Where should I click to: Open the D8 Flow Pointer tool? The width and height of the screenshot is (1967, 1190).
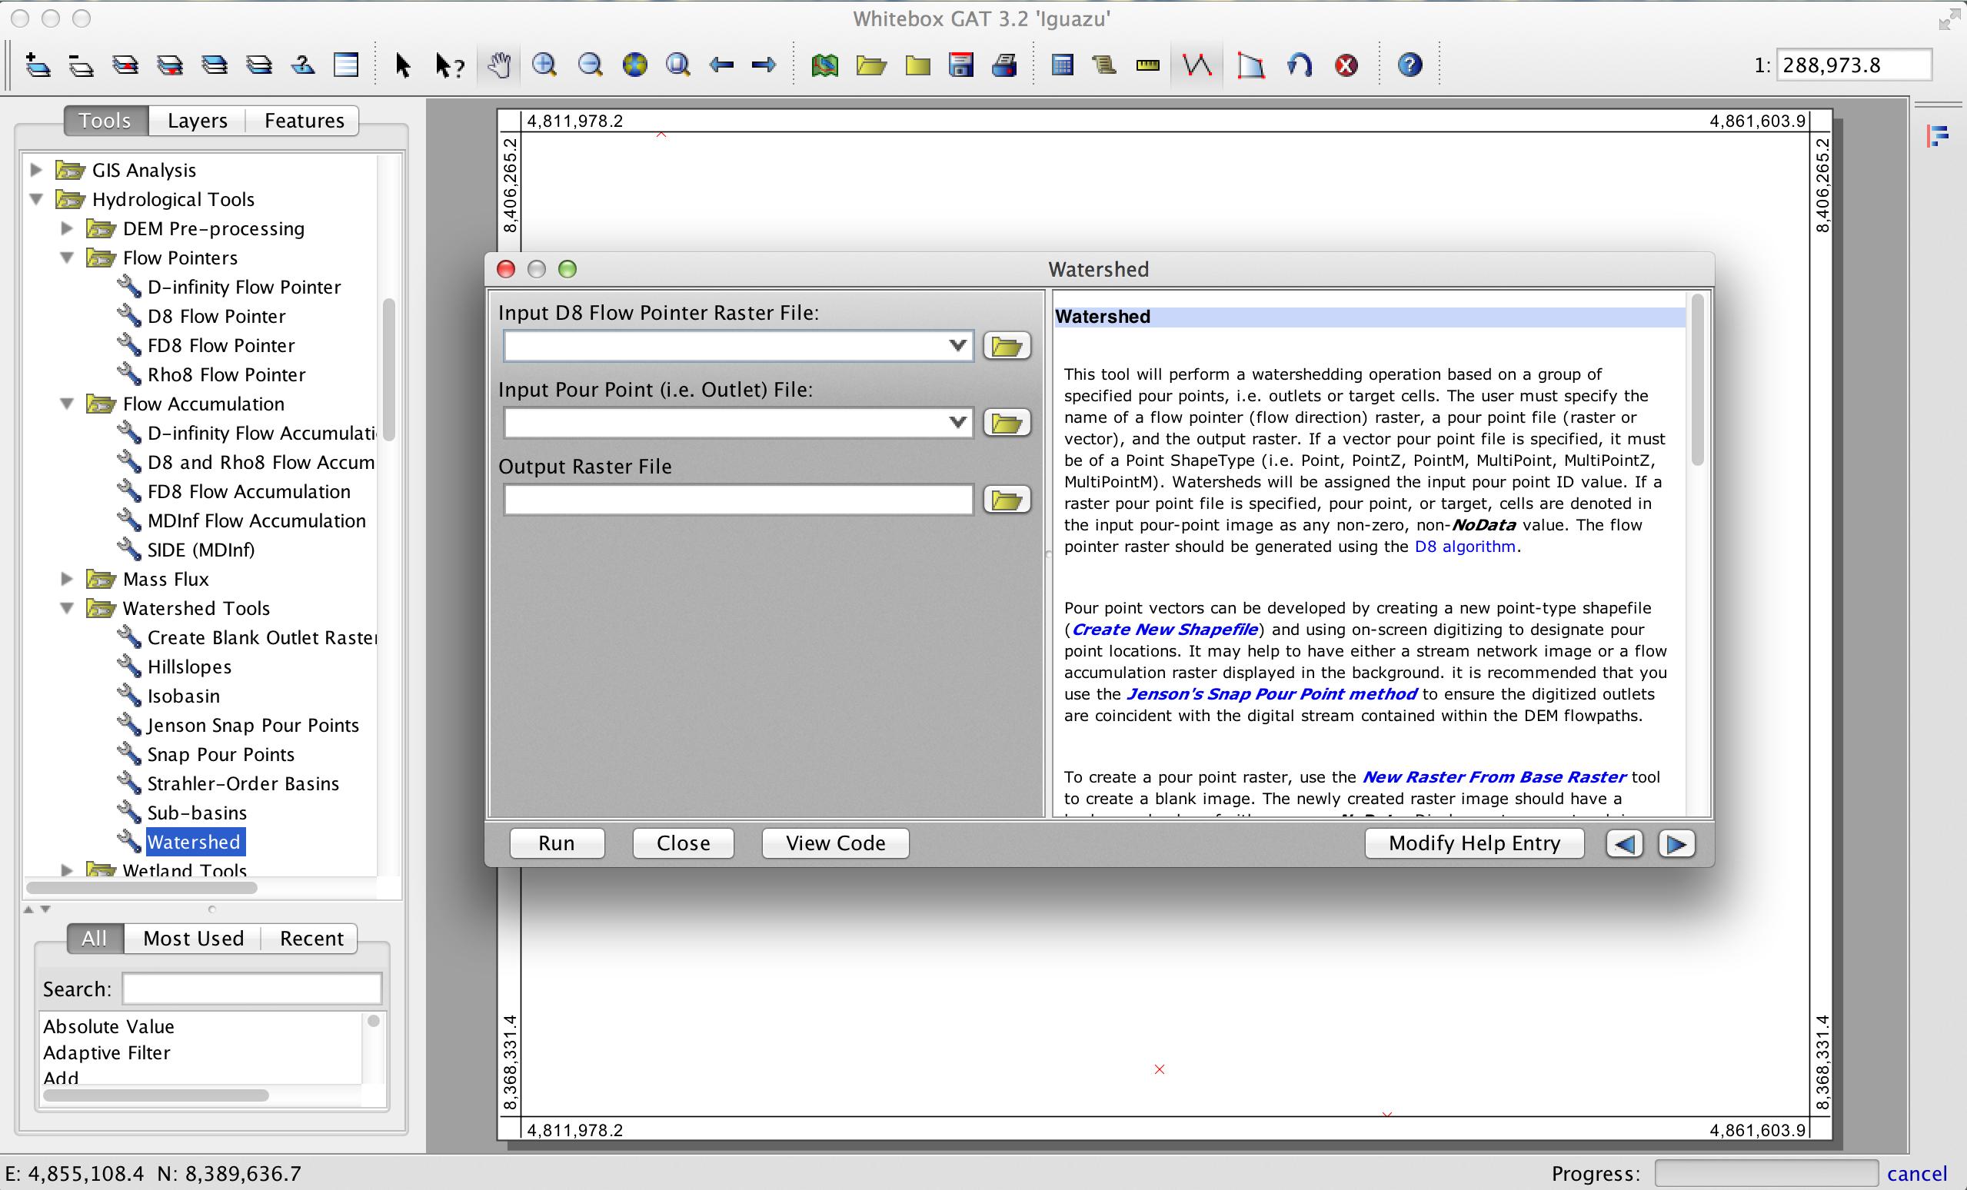216,316
